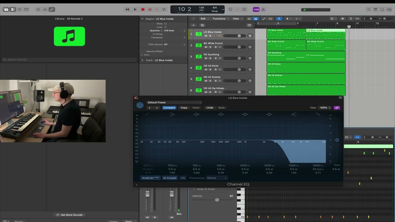Start recording with the Record button

pos(143,10)
